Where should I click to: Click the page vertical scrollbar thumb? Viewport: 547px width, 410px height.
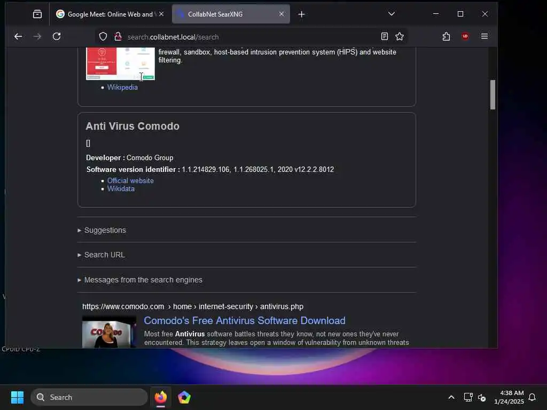(493, 95)
